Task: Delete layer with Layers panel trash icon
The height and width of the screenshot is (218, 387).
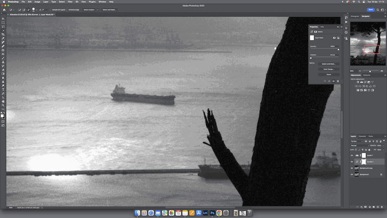Action: point(382,207)
